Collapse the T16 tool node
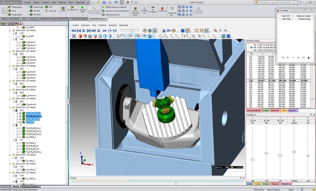This screenshot has height=191, width=316. pyautogui.click(x=13, y=140)
